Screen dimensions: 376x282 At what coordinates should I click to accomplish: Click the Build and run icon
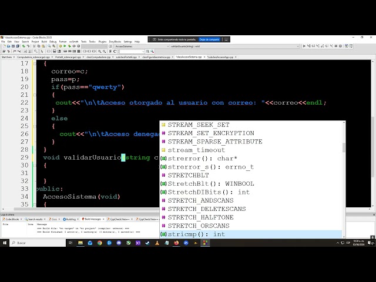(x=69, y=46)
